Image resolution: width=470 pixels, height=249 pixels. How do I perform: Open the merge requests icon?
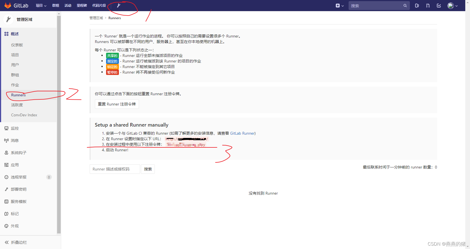coord(428,6)
